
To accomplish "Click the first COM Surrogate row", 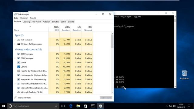I will click(53, 54).
